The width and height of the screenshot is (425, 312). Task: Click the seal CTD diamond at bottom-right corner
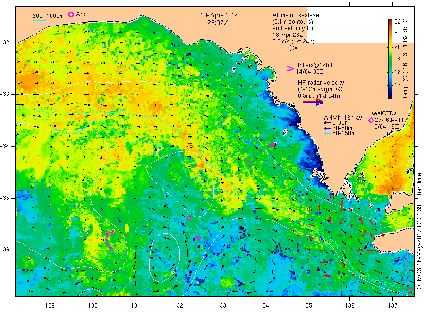coord(409,290)
